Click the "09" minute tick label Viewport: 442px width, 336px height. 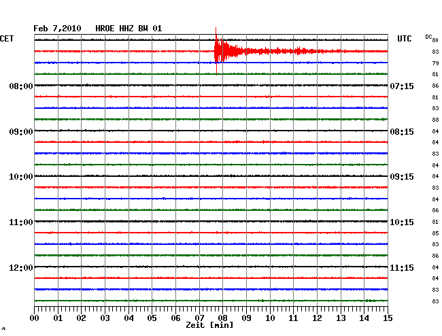pos(246,318)
